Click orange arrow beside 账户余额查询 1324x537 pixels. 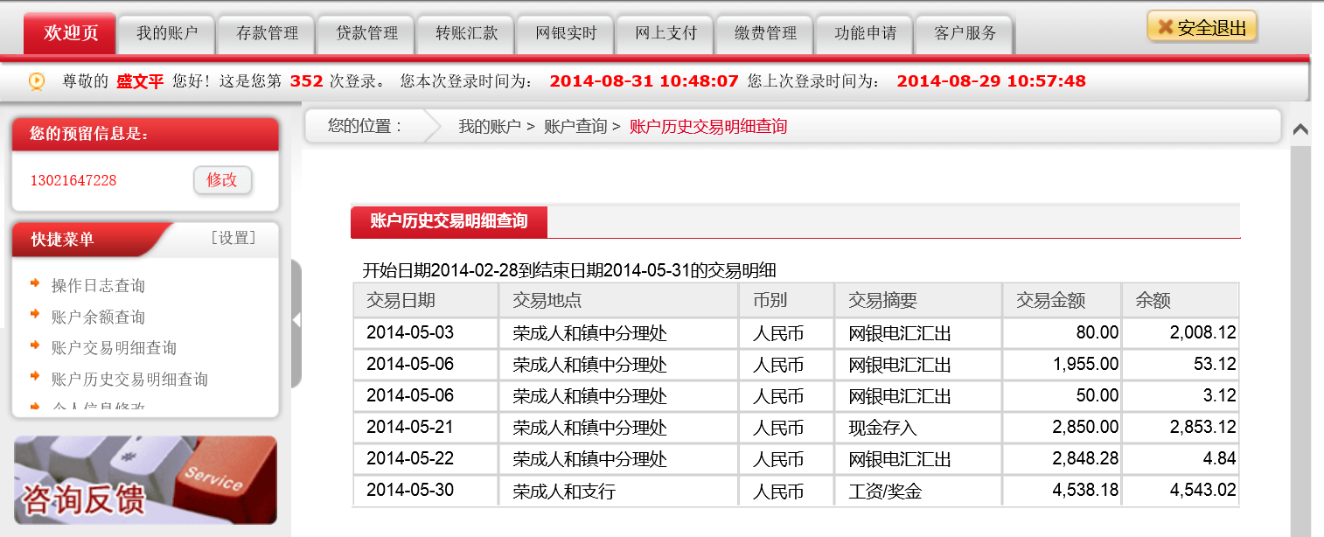tap(35, 313)
